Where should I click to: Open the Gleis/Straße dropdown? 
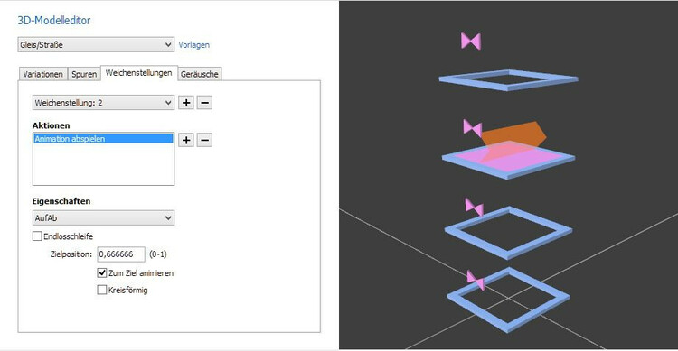pos(96,44)
